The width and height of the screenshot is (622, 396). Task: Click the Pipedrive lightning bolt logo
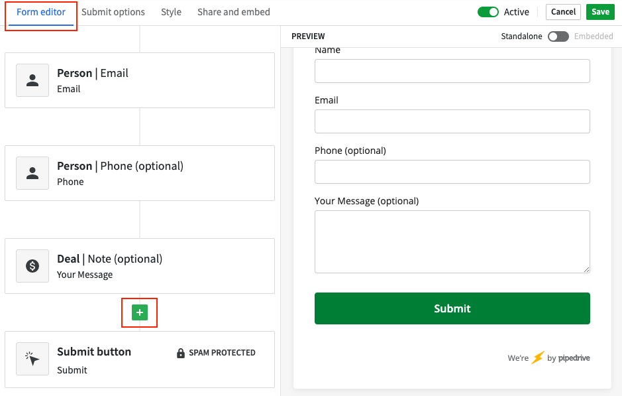538,358
